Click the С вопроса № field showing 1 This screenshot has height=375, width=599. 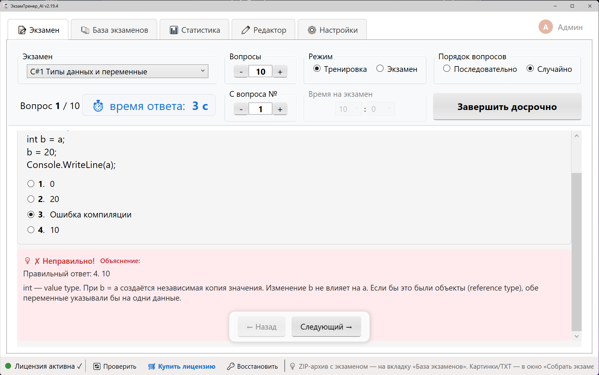pyautogui.click(x=260, y=109)
